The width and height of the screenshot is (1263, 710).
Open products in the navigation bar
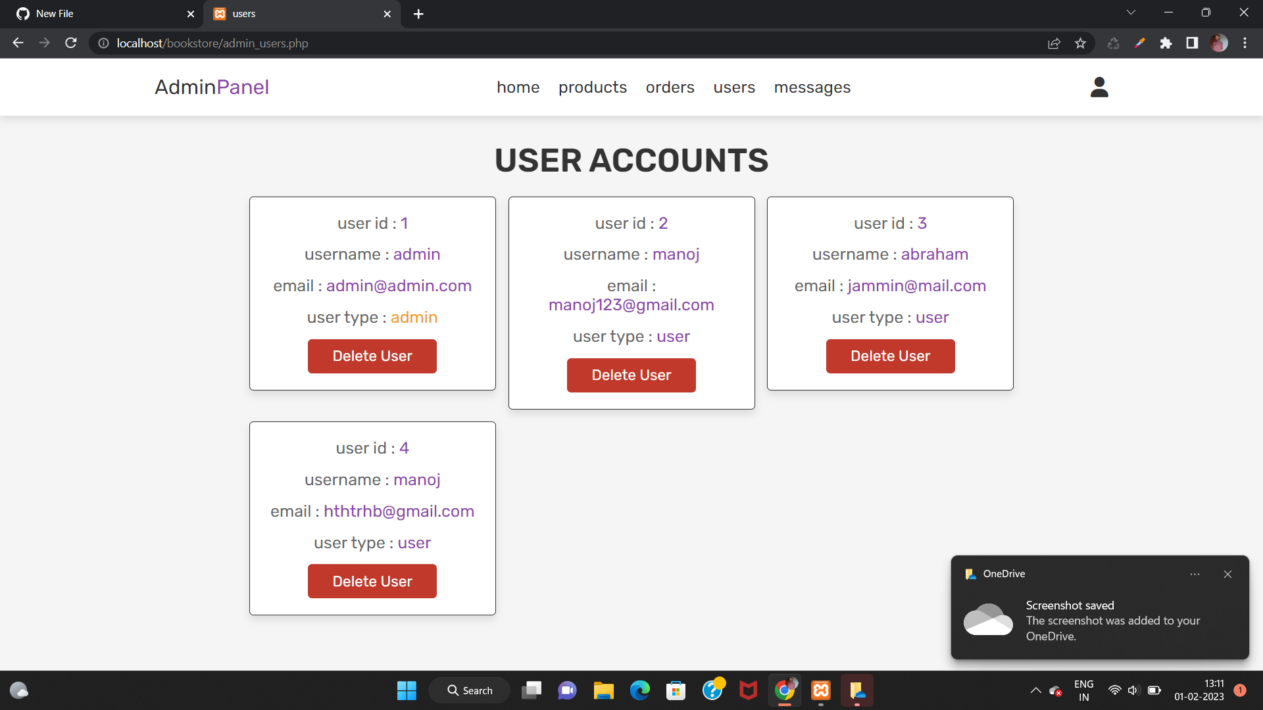pyautogui.click(x=592, y=87)
